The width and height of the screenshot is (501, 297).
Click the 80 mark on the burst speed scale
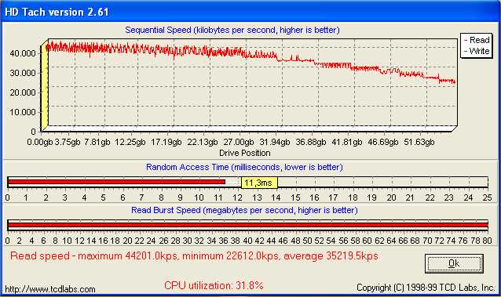[x=487, y=241]
